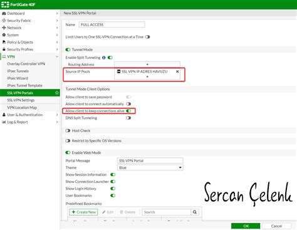
Task: Click the favorite star on SSL-VPN Portals
Action: pyautogui.click(x=57, y=93)
